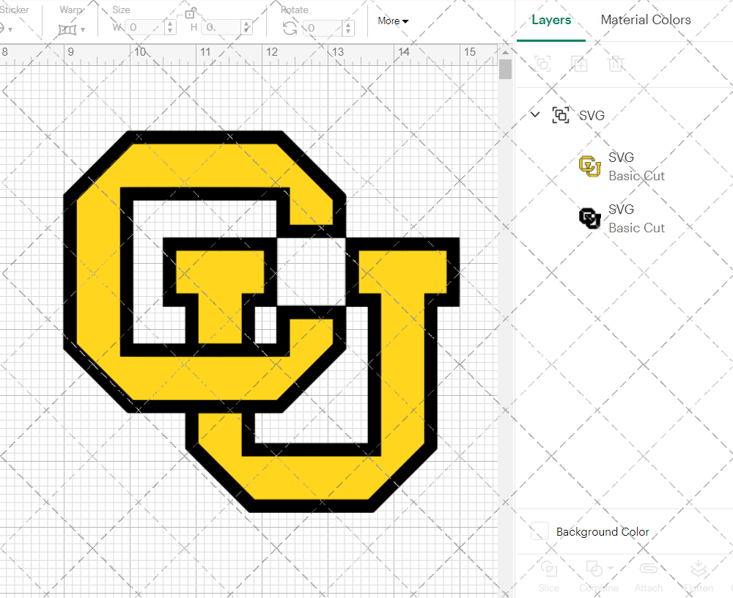Screen dimensions: 733x598
Task: Toggle the aspect ratio lock icon
Action: pos(189,14)
